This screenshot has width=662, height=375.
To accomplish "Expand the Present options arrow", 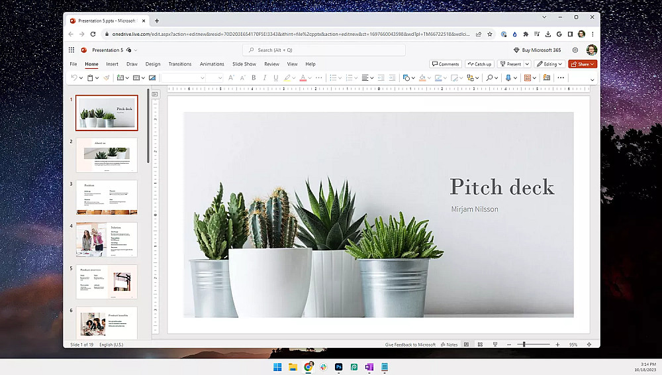I will coord(527,64).
